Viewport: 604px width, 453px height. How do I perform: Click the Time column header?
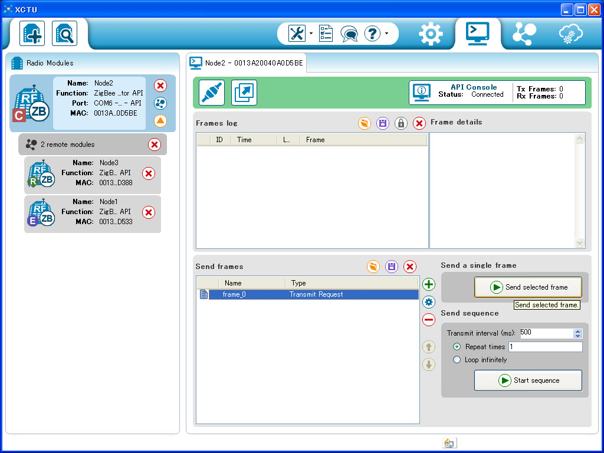click(254, 140)
